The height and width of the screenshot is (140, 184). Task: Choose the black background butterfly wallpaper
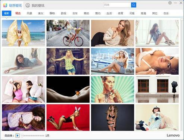68,90
